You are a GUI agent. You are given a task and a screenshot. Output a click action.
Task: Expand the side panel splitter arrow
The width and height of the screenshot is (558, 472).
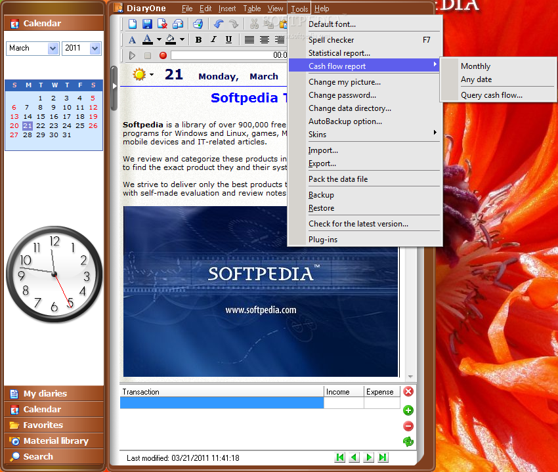(114, 86)
